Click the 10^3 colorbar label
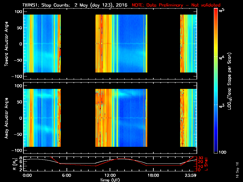This screenshot has height=182, width=243. 221,106
